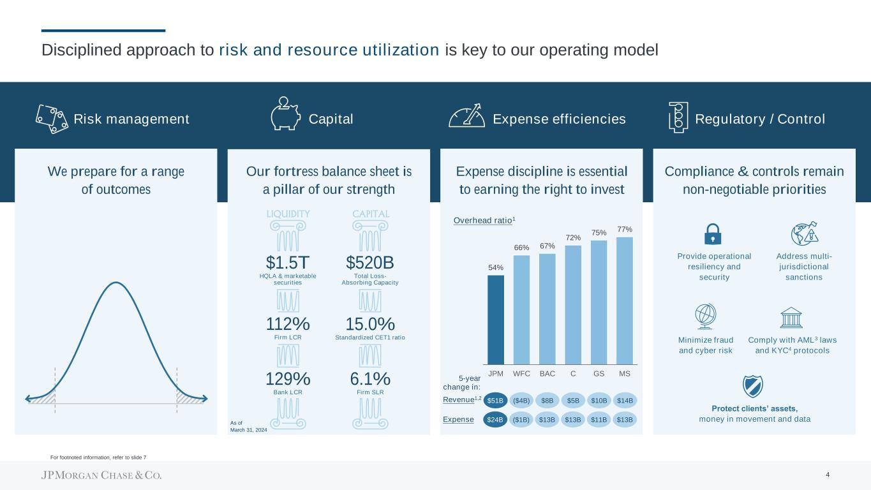Click the globe warning sanctions icon
This screenshot has height=490, width=871.
pos(803,234)
